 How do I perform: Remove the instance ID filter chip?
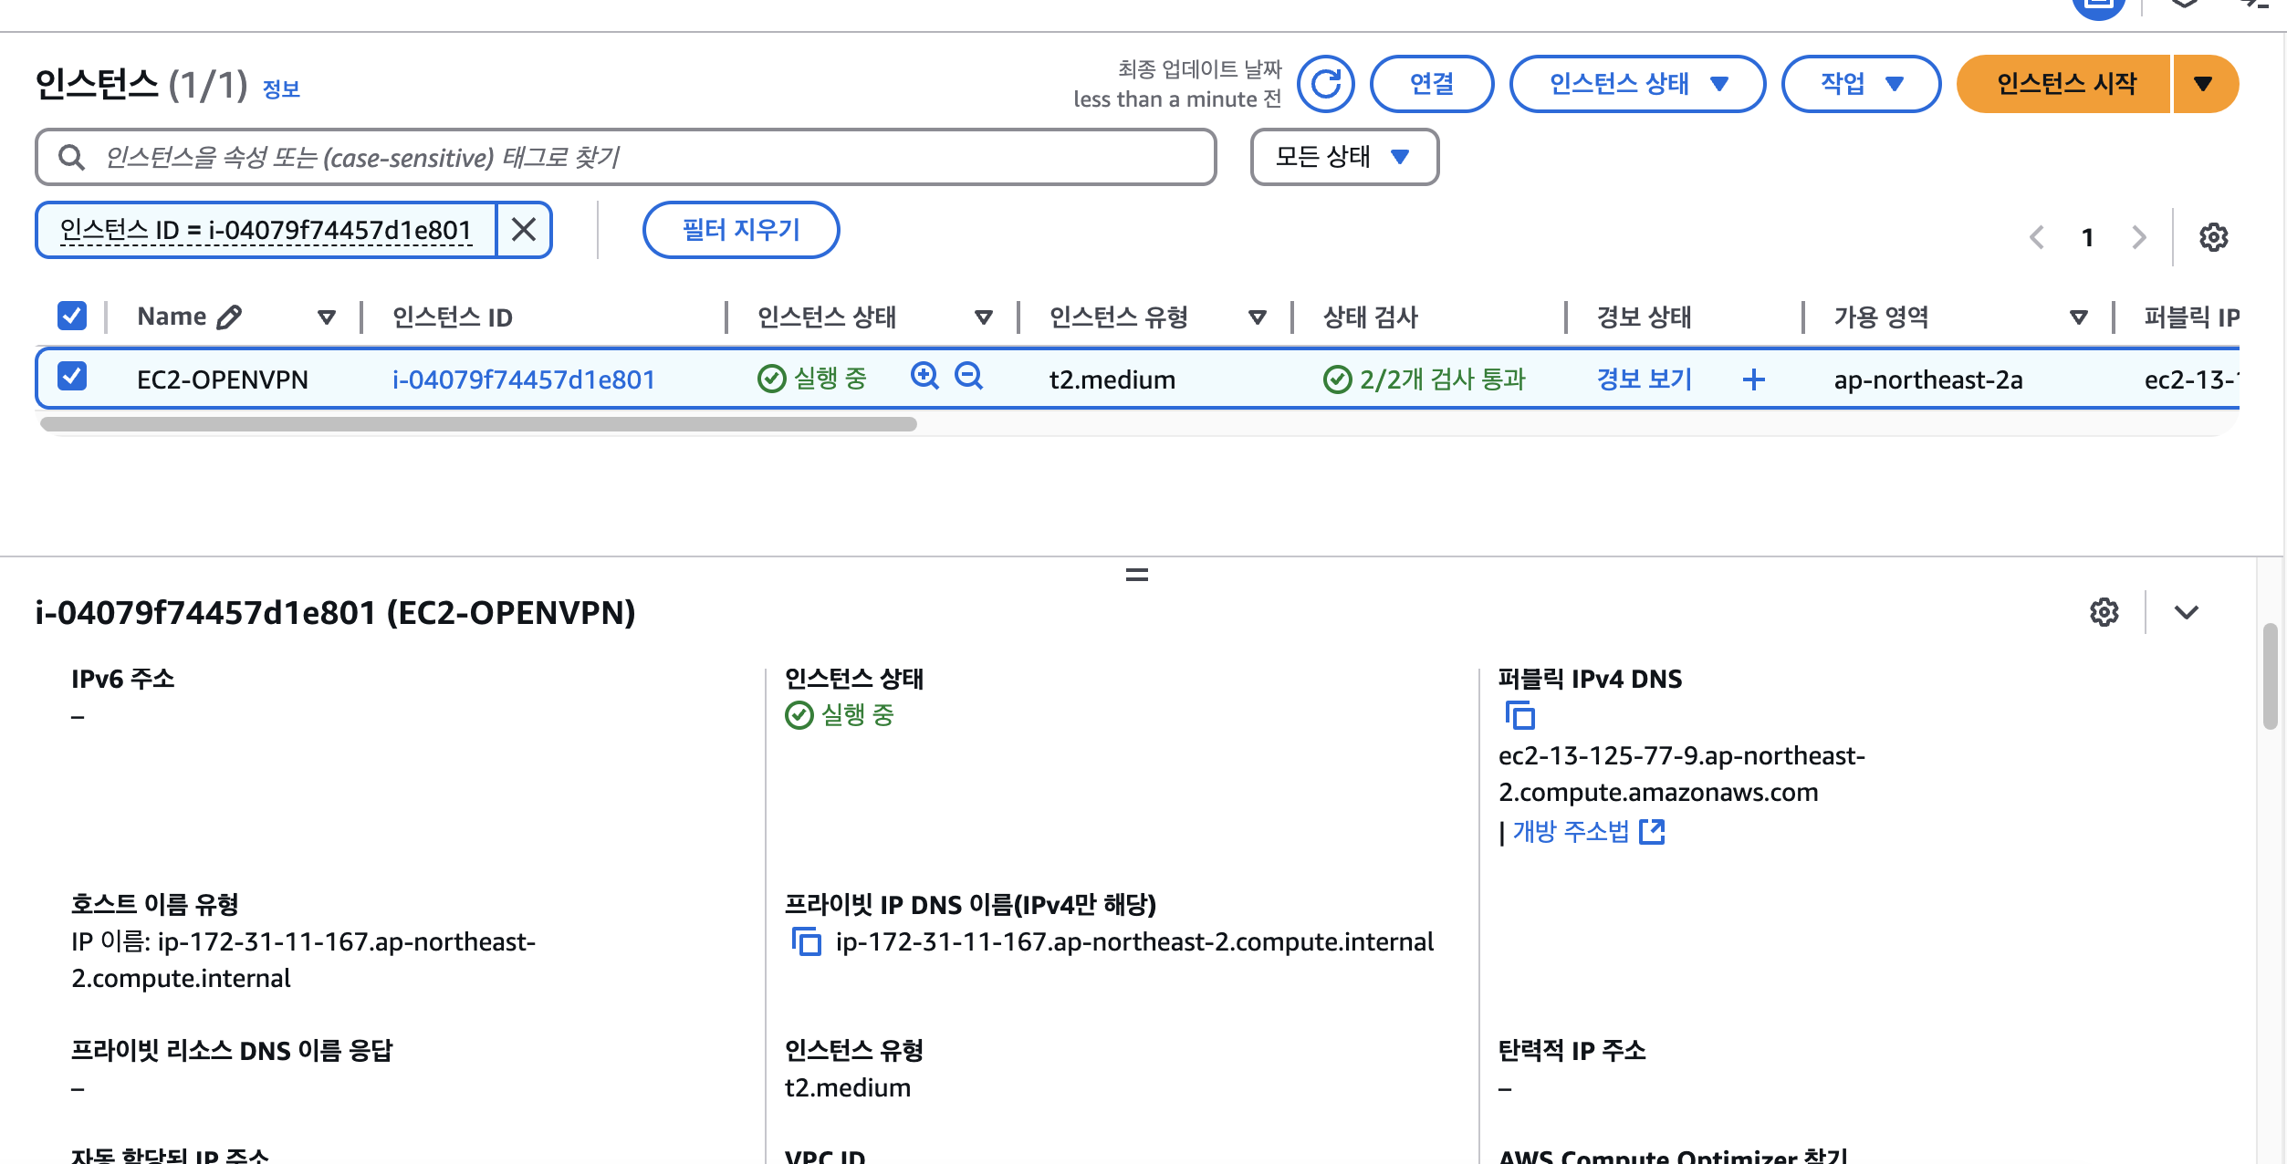coord(524,230)
